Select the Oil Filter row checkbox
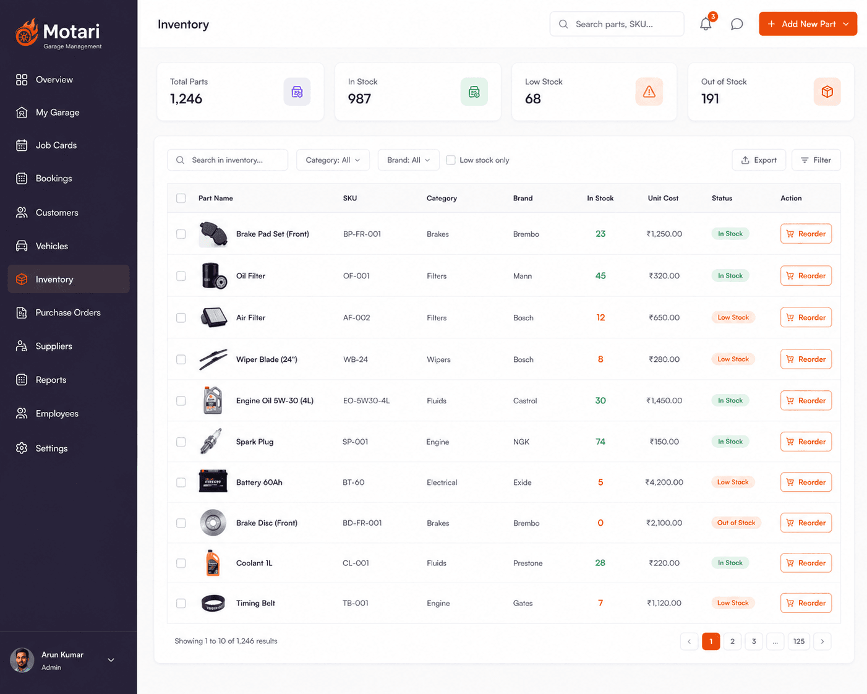 [181, 276]
